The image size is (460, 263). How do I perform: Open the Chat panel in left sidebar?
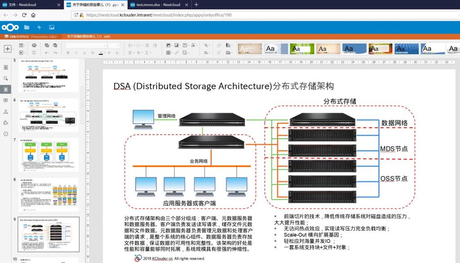point(5,112)
